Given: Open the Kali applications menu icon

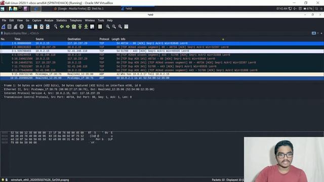Looking at the screenshot, I should [3, 9].
